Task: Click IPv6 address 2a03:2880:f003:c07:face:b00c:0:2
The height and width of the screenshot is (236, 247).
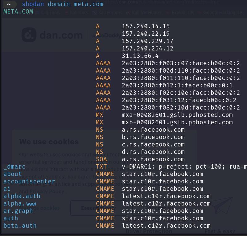Action: (x=181, y=63)
